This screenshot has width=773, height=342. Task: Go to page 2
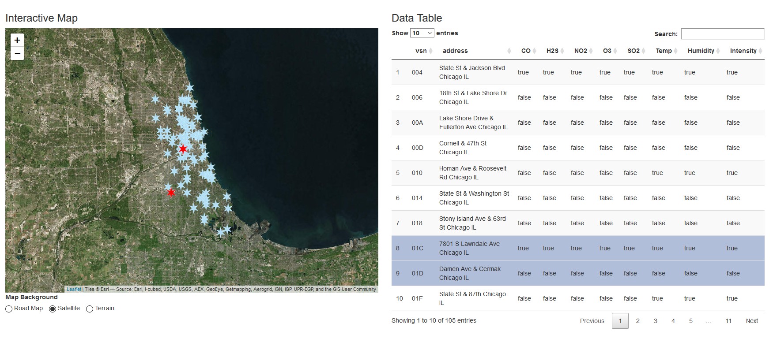pyautogui.click(x=637, y=321)
